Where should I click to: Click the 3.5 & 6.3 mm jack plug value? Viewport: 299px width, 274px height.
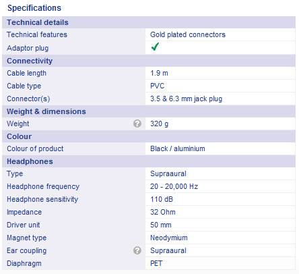click(x=186, y=99)
